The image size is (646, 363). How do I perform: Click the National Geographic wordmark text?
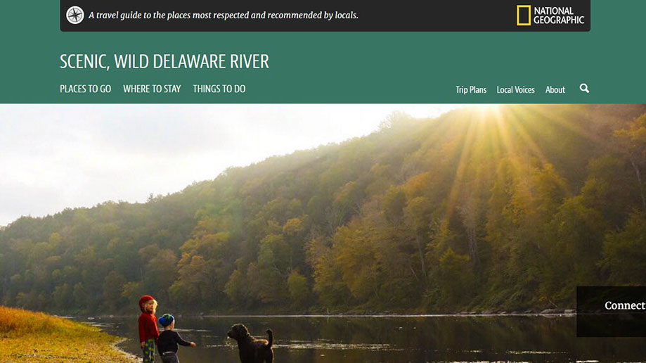(559, 15)
